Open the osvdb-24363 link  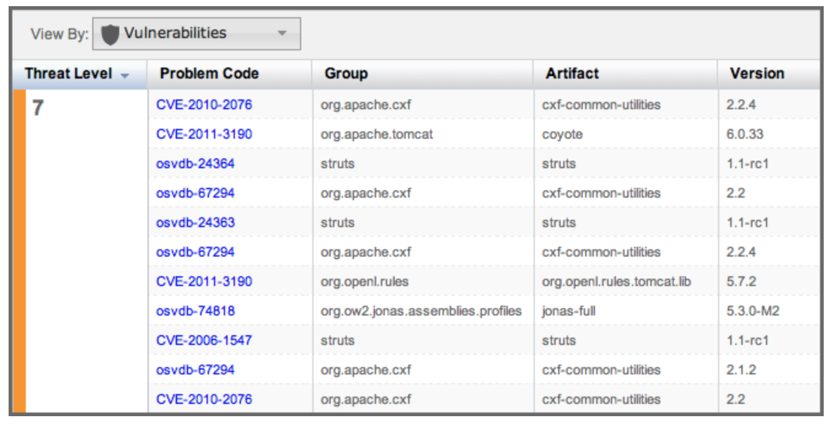[195, 223]
